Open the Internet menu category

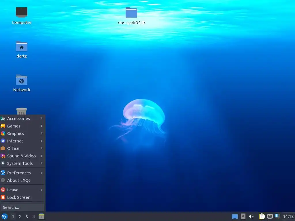point(22,141)
